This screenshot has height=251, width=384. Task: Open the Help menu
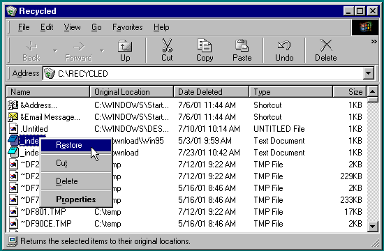161,27
